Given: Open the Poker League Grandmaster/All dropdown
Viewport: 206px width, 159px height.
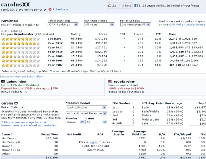Looking at the screenshot, I should point(135,24).
